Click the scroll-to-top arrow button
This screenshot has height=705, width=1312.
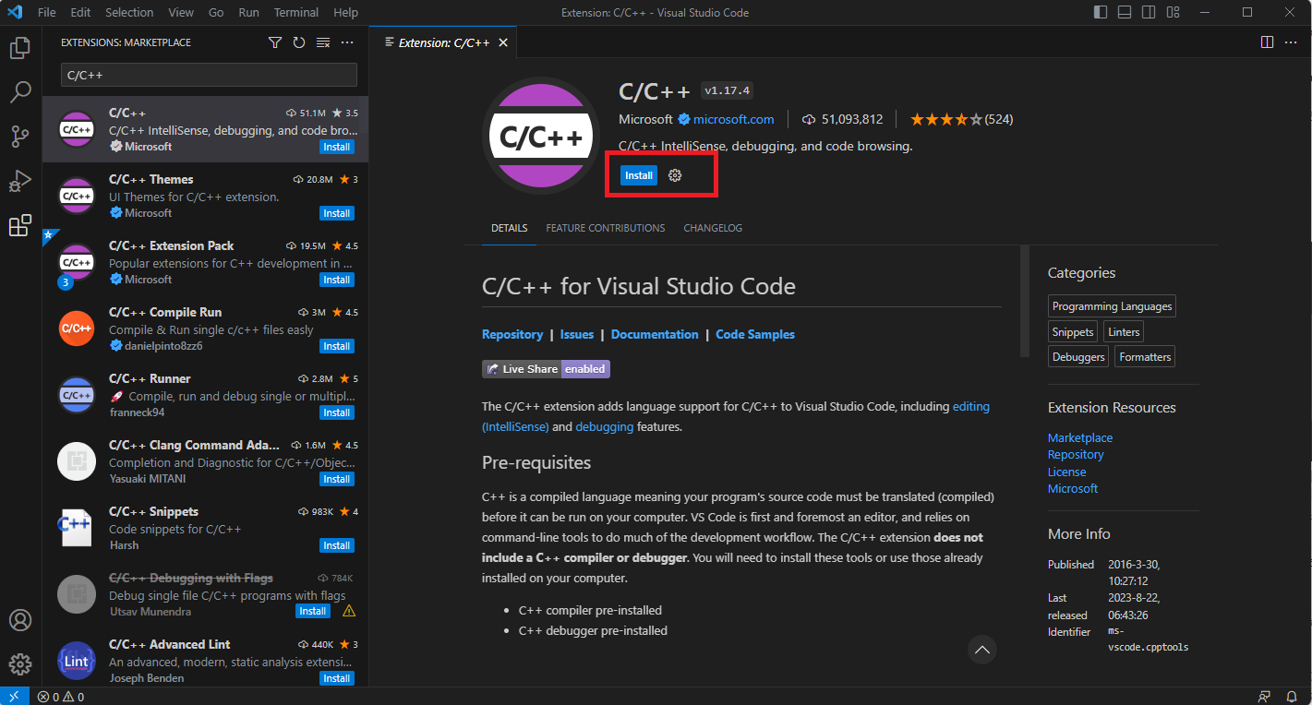click(982, 650)
